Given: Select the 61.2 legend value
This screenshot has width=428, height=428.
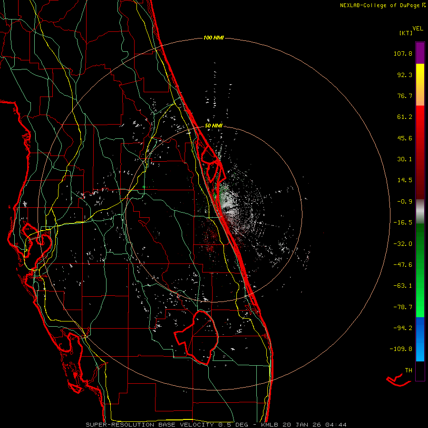Looking at the screenshot, I should tap(405, 117).
